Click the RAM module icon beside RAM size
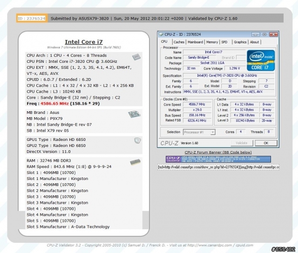Viewport: 298px width, 253px height. [135, 162]
